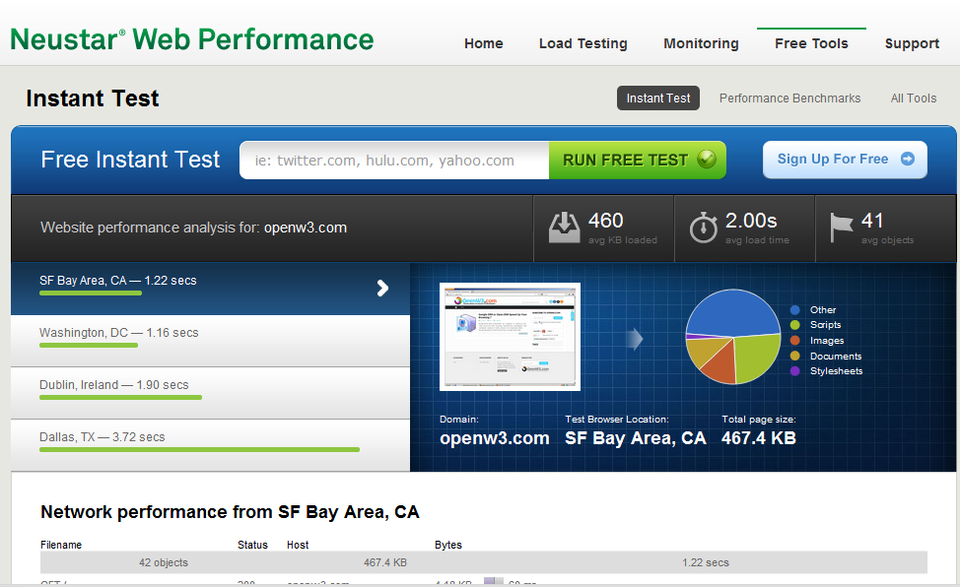Viewport: 960px width, 587px height.
Task: Open the Load Testing menu item
Action: (x=583, y=43)
